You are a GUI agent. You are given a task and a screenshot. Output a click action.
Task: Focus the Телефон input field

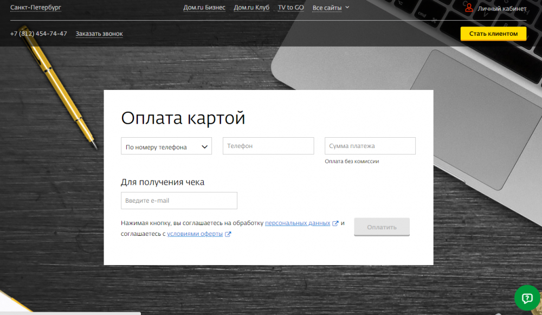point(268,146)
